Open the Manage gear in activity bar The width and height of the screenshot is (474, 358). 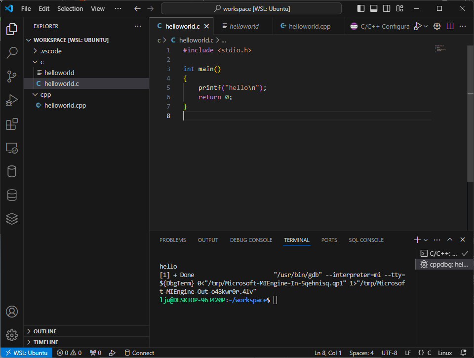12,335
